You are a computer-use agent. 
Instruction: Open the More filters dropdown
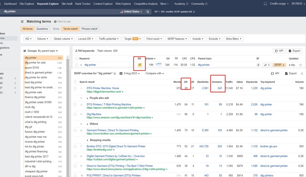click(x=233, y=39)
